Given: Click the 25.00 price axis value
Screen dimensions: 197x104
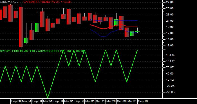Looking at the screenshot, I should (170, 8).
